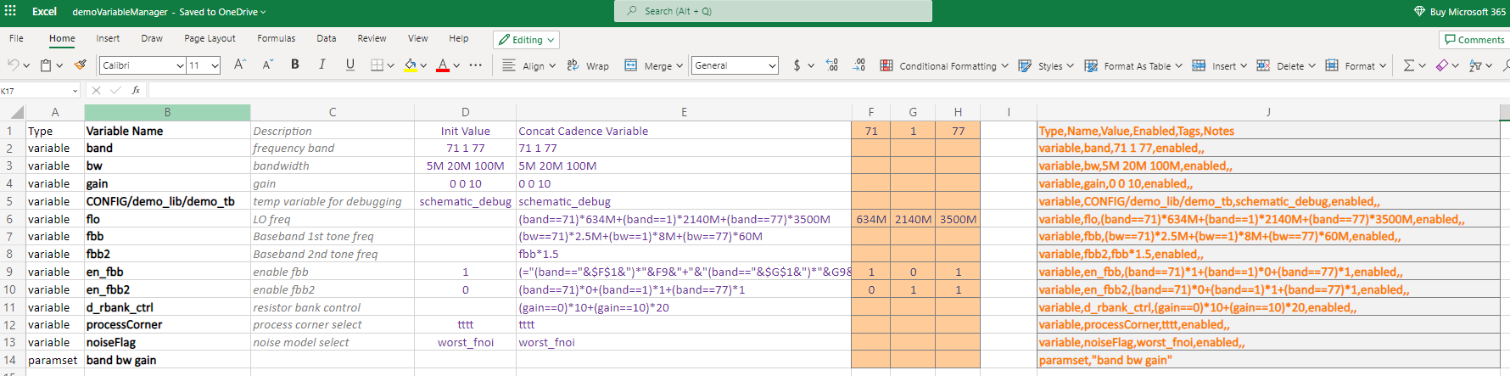Open Conditional Formatting menu
The image size is (1510, 376).
(x=944, y=65)
